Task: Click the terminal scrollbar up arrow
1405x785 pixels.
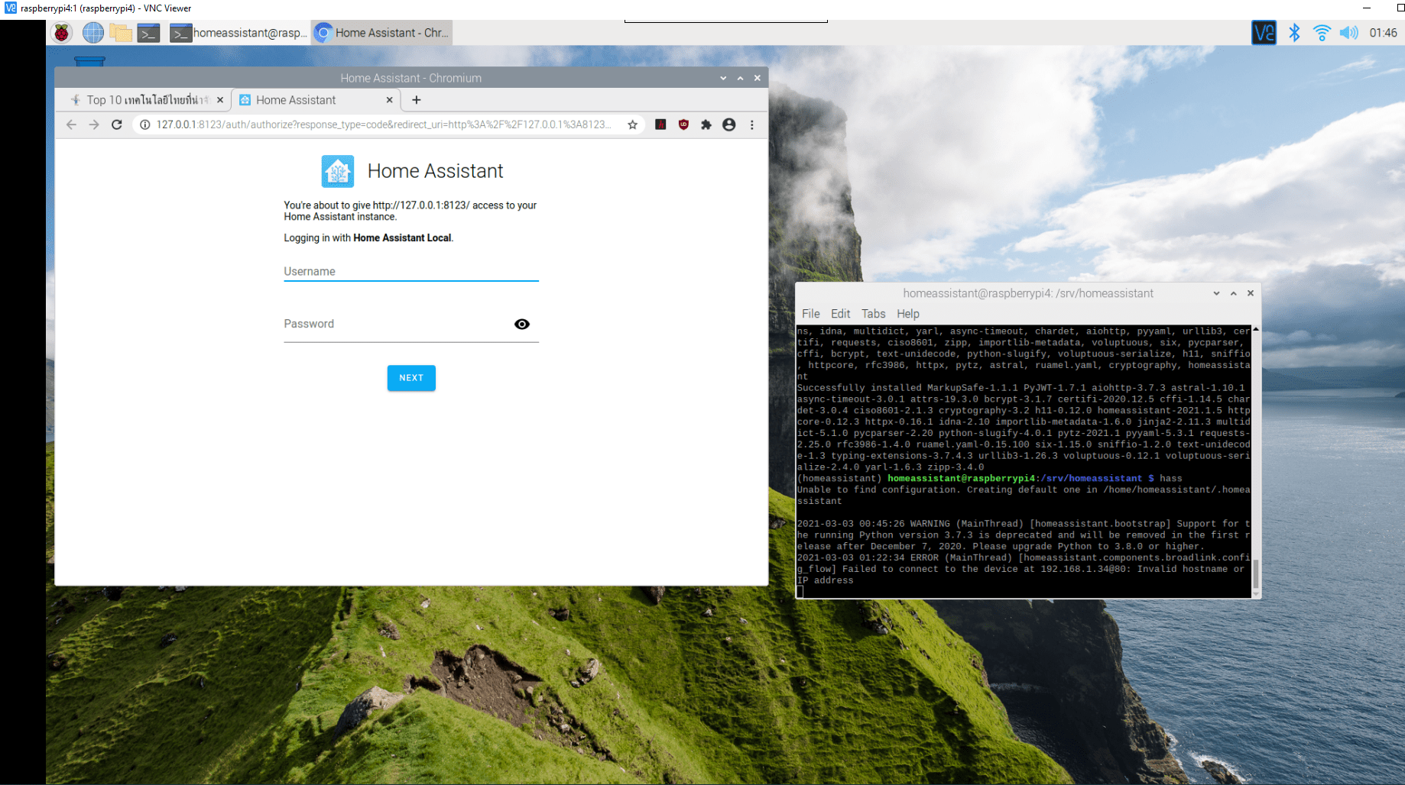Action: (1256, 329)
